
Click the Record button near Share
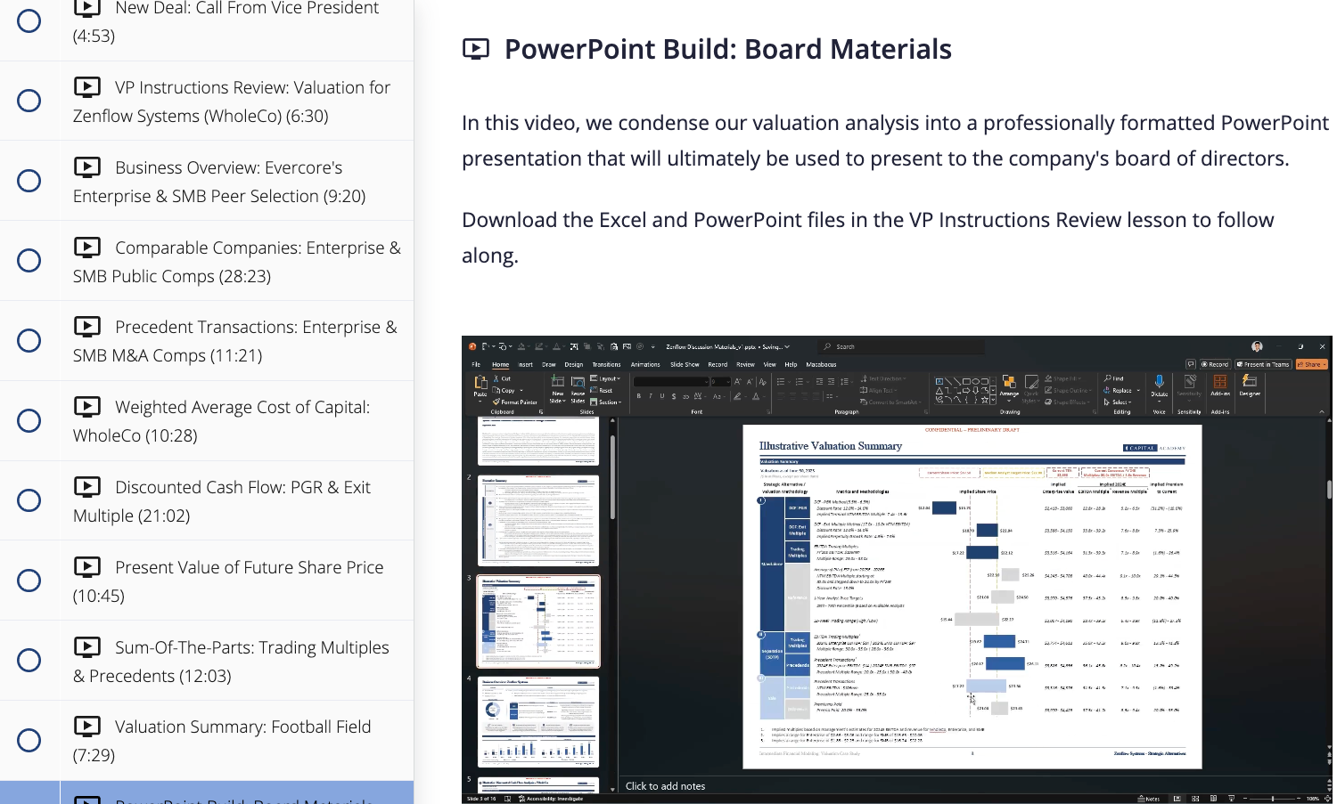(1215, 364)
